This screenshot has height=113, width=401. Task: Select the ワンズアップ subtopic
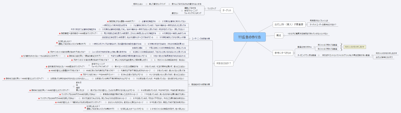tap(212, 9)
